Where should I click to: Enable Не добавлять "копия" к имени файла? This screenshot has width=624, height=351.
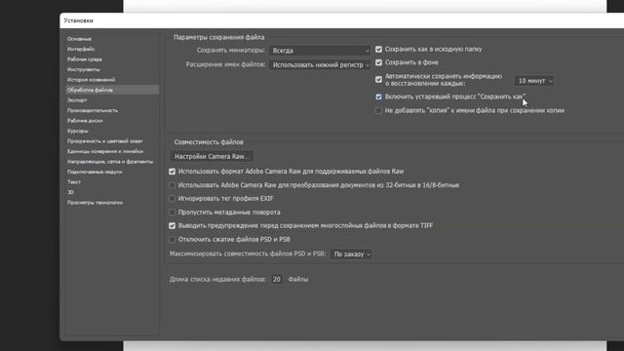click(x=378, y=110)
